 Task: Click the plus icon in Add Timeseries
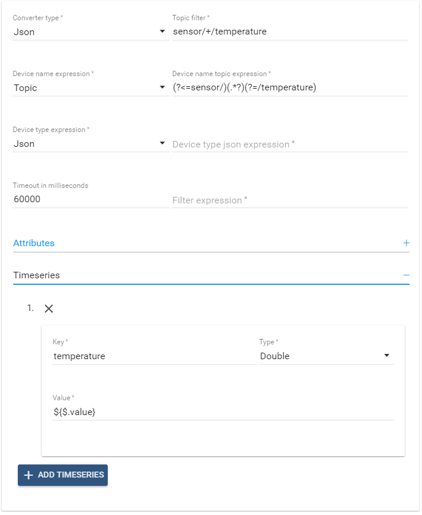28,475
